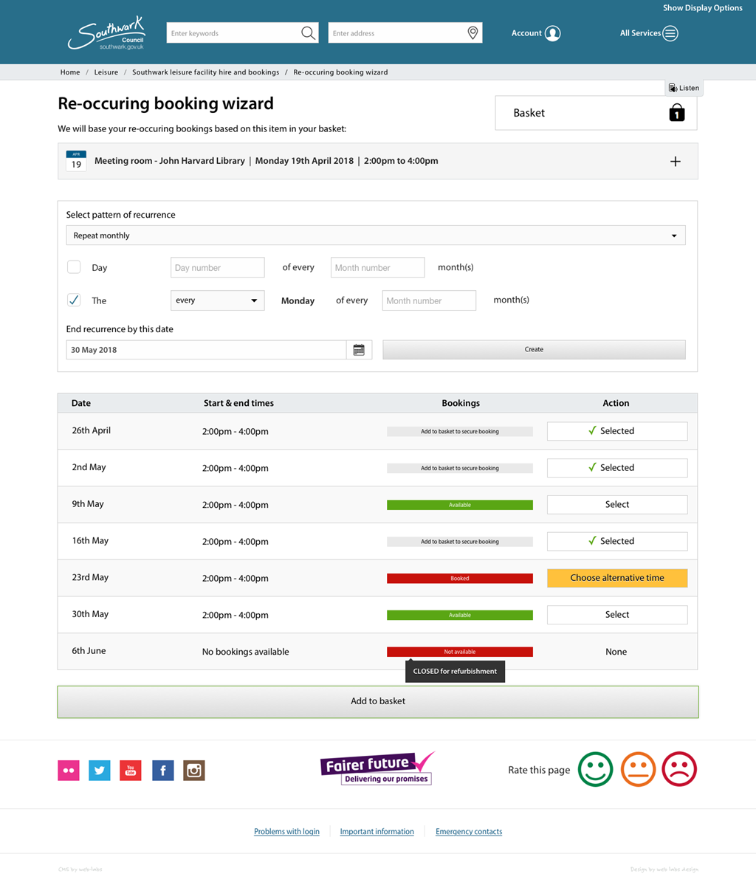The height and width of the screenshot is (885, 756).
Task: Click Show Display Options
Action: (702, 7)
